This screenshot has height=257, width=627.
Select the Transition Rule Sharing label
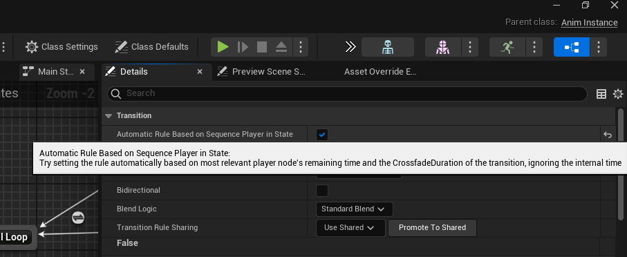(x=157, y=228)
